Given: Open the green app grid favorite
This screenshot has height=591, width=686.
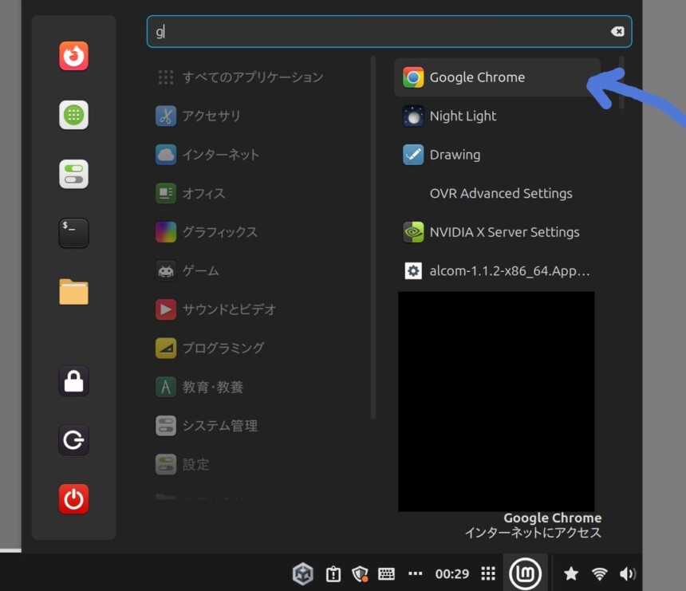Looking at the screenshot, I should pos(73,115).
